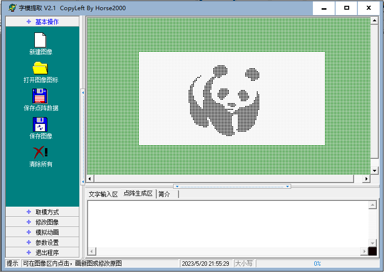The width and height of the screenshot is (384, 272).
Task: Click the 提示 status label
Action: point(13,263)
